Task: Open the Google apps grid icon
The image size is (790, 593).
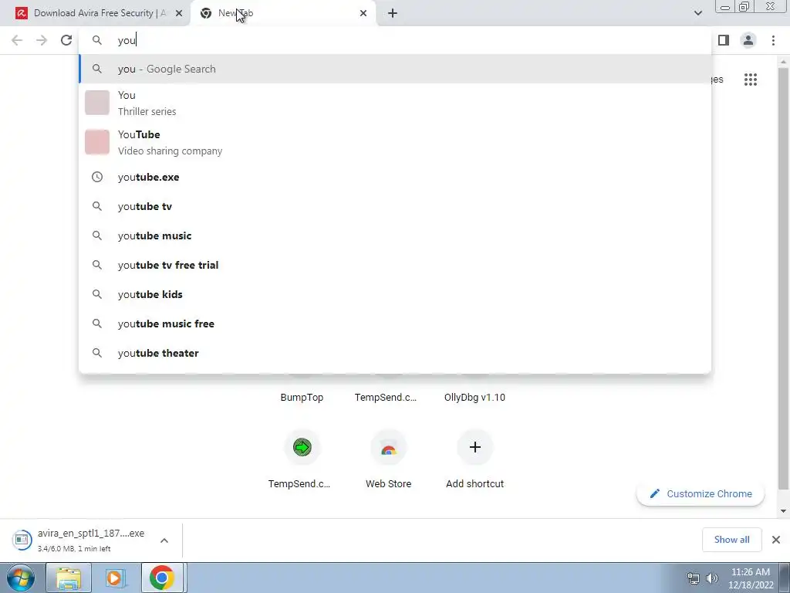Action: 751,80
